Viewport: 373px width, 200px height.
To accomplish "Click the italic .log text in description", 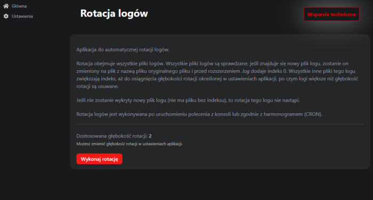I will tap(245, 71).
